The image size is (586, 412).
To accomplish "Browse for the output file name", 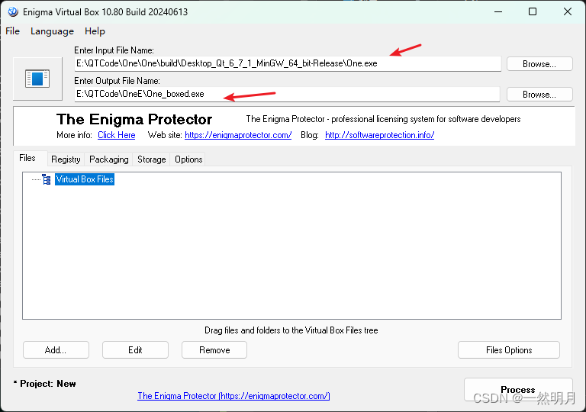I will coord(539,95).
